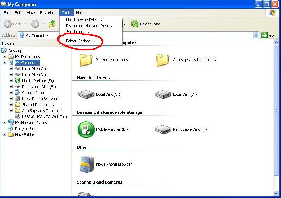Open the Edit menu
Image resolution: width=281 pixels, height=198 pixels.
(18, 13)
